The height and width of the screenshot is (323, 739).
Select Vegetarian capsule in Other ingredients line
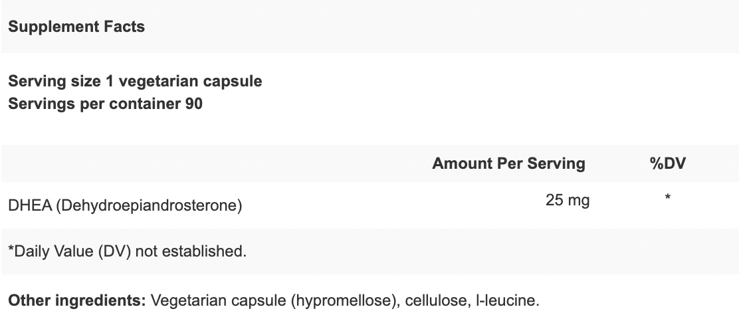[218, 300]
